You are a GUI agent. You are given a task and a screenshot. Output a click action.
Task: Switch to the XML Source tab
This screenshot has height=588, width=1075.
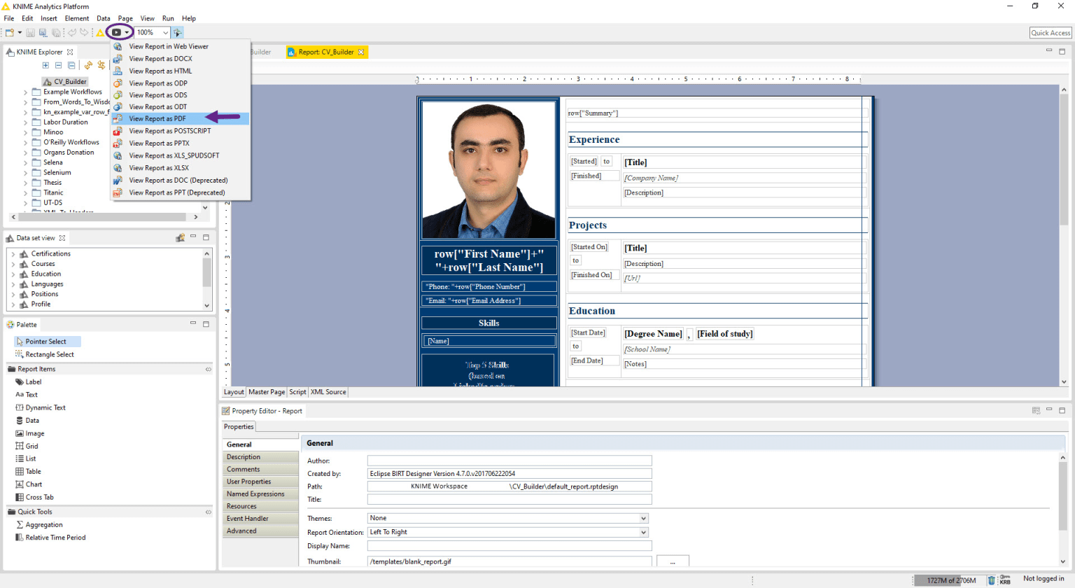point(328,392)
